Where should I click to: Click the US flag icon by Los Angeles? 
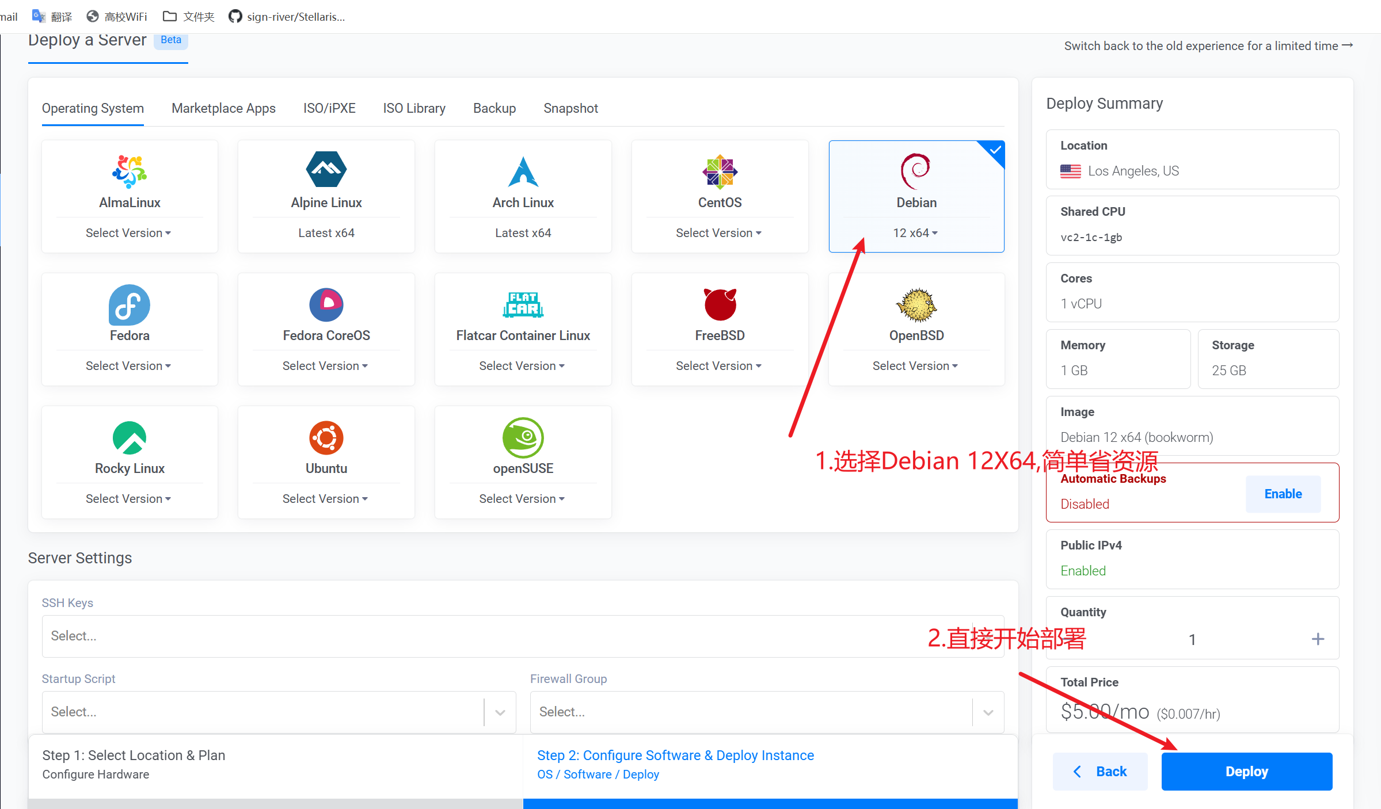(x=1071, y=171)
